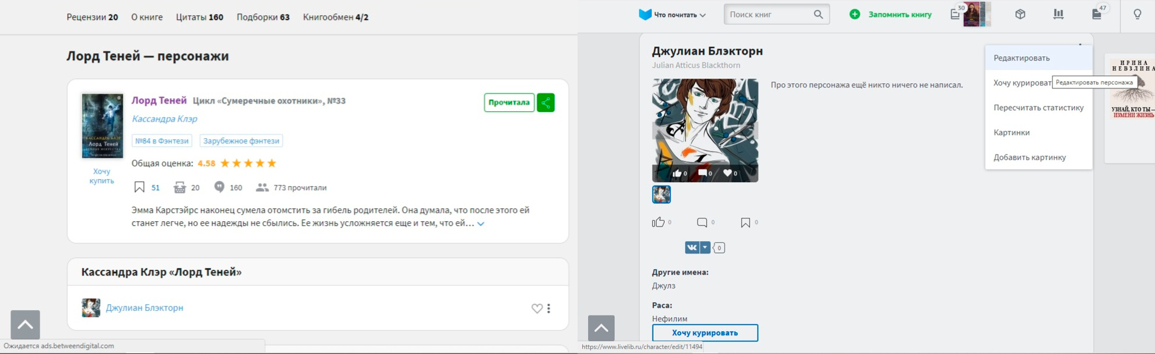Click the orange rating stars
This screenshot has width=1155, height=354.
(248, 163)
